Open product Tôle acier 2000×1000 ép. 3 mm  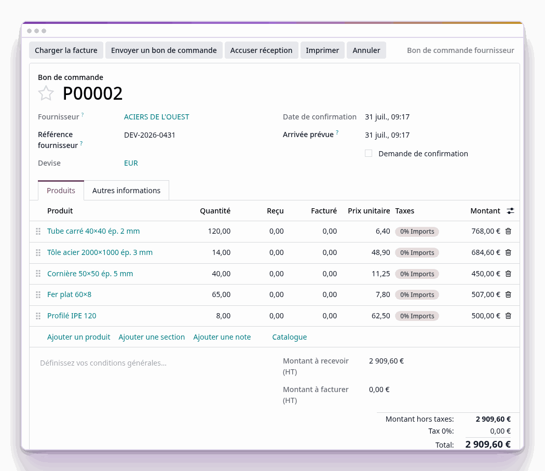[x=100, y=252]
